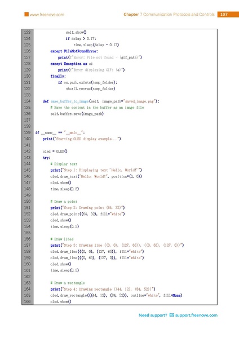Click the draw_line call on line 158
Viewport: 239px width, 338px height.
(x=97, y=251)
